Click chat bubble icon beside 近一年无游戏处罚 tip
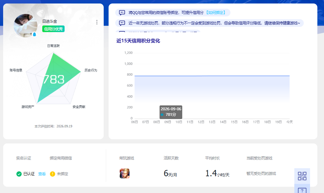 [x=122, y=23]
